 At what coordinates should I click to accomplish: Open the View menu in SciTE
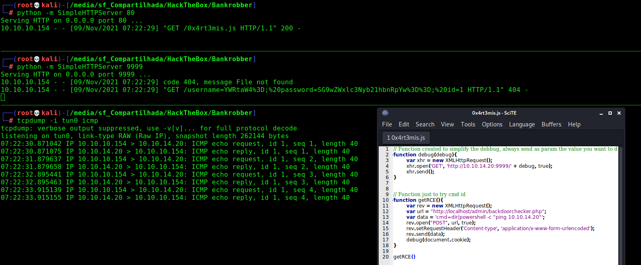point(447,124)
